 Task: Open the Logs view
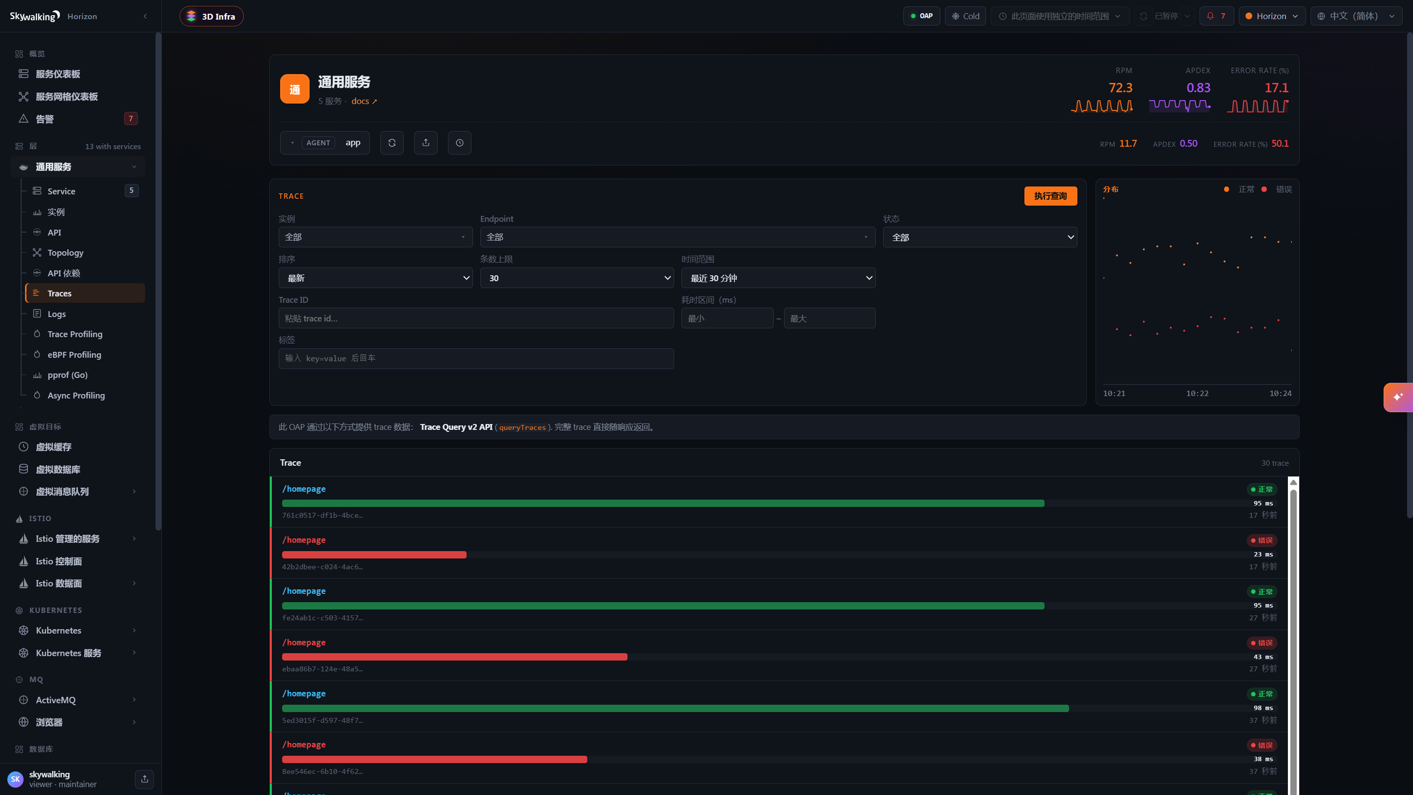point(85,314)
